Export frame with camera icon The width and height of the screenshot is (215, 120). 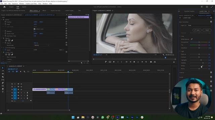coord(151,62)
